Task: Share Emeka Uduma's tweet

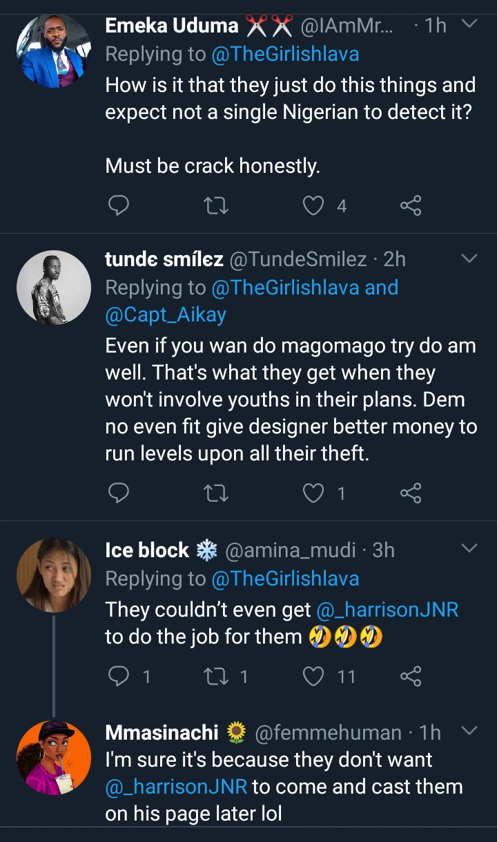Action: tap(411, 205)
